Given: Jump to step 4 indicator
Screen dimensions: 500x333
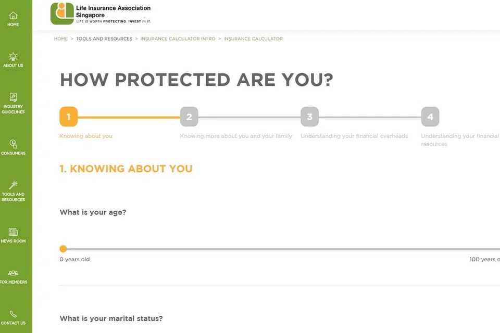Looking at the screenshot, I should [x=430, y=117].
